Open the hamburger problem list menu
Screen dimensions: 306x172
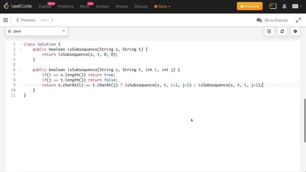5,20
